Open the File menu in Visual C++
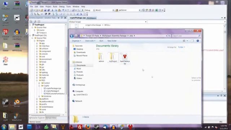 point(31,6)
